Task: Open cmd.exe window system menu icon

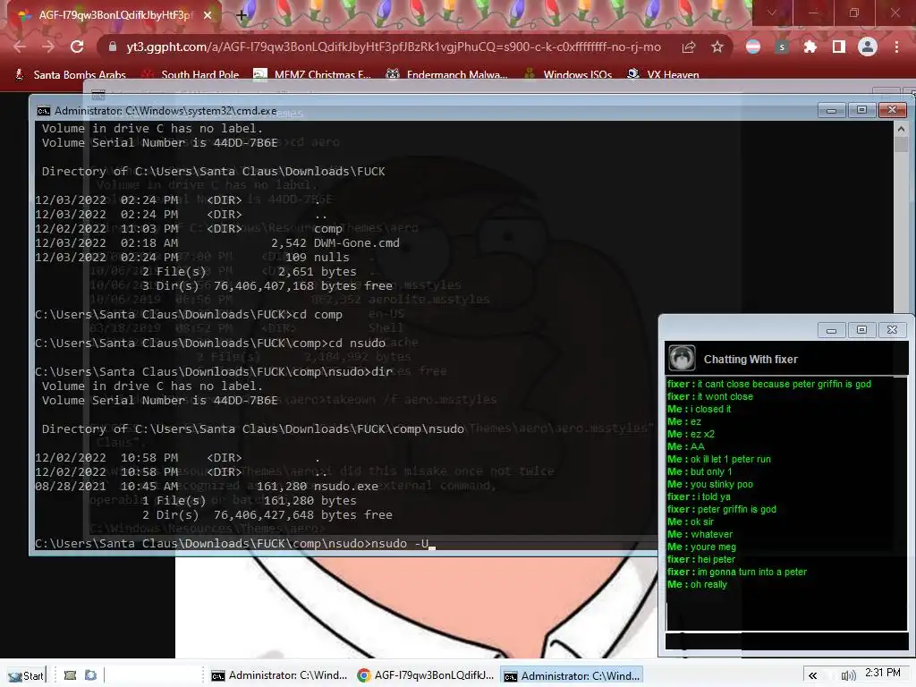Action: pos(43,111)
